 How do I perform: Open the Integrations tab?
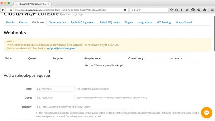145,22
